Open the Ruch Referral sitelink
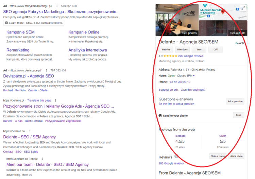This screenshot has height=179, width=255. click(34, 121)
